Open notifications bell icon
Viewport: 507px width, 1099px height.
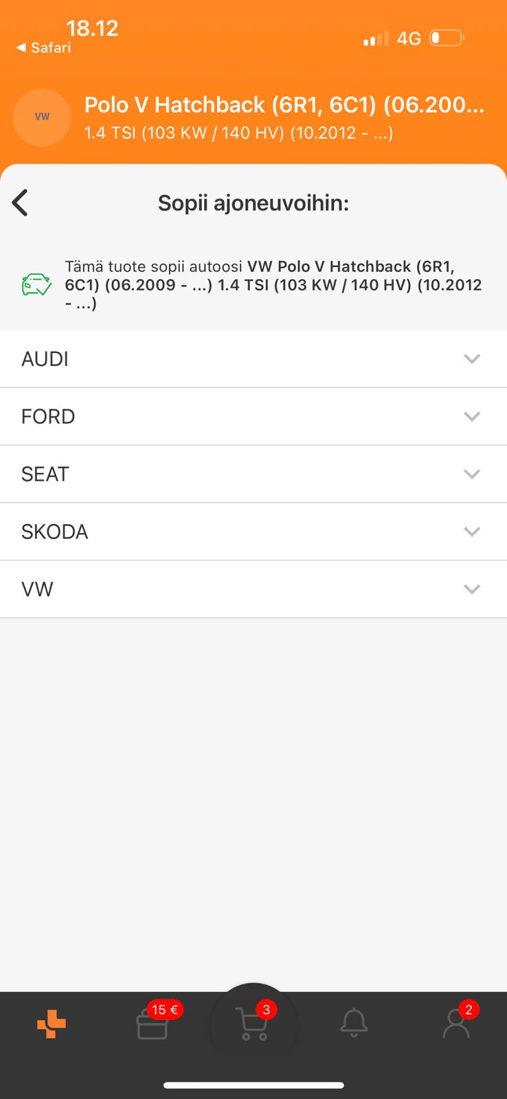tap(354, 1023)
